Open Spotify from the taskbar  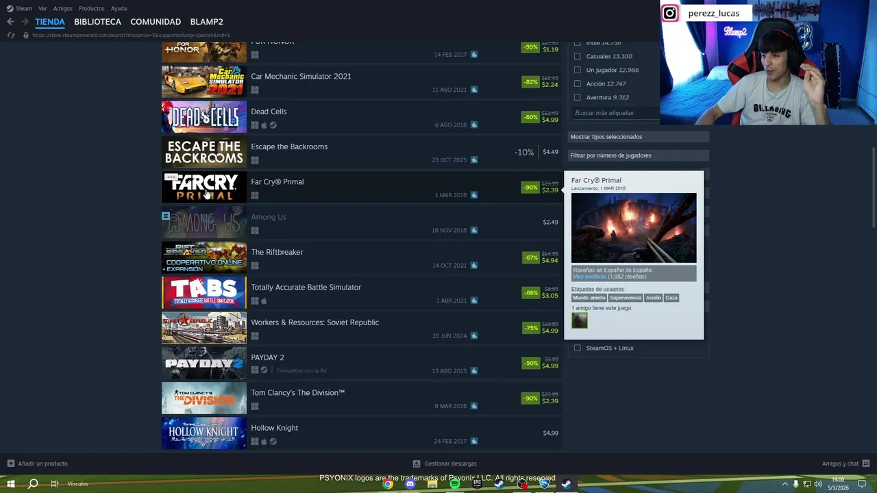(x=455, y=484)
